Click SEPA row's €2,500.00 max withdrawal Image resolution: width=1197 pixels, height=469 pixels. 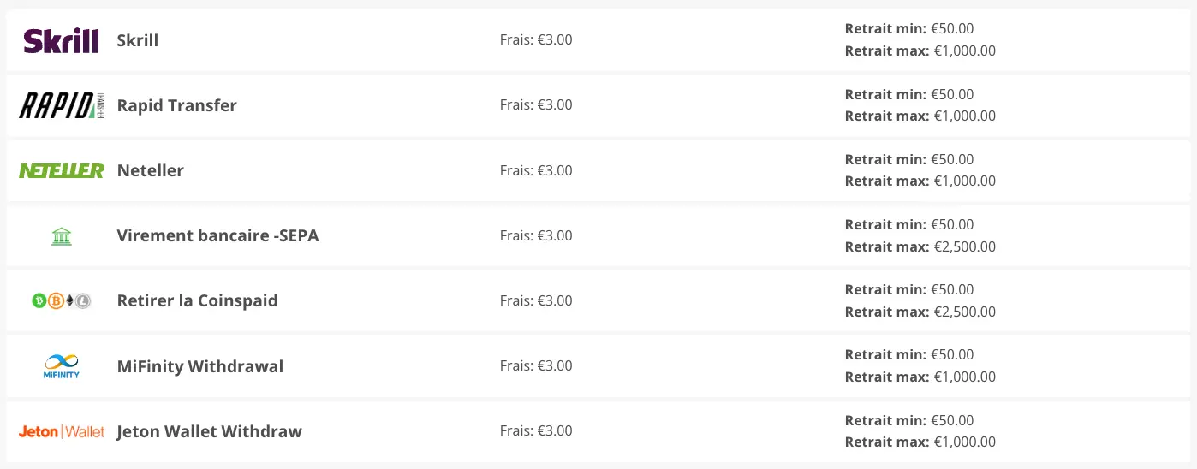click(x=964, y=246)
